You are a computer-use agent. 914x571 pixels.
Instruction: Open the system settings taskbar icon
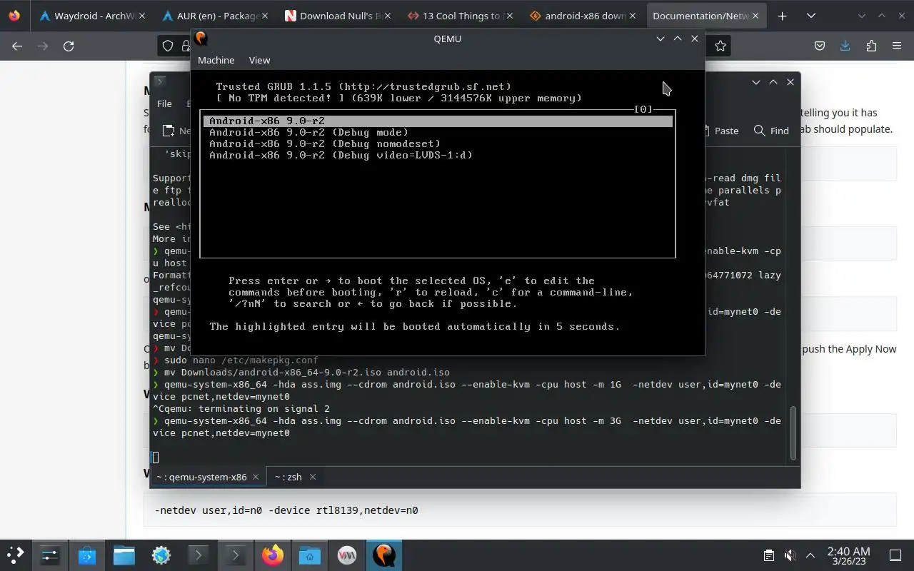tap(50, 555)
